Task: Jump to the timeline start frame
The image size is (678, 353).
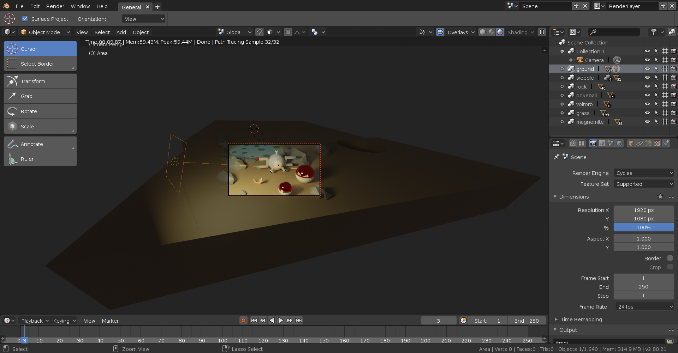Action: (x=254, y=320)
